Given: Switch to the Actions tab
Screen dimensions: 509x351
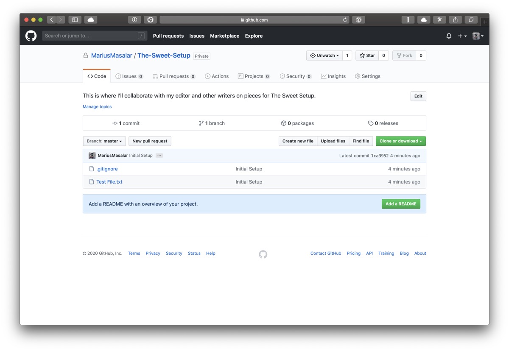Looking at the screenshot, I should tap(217, 76).
